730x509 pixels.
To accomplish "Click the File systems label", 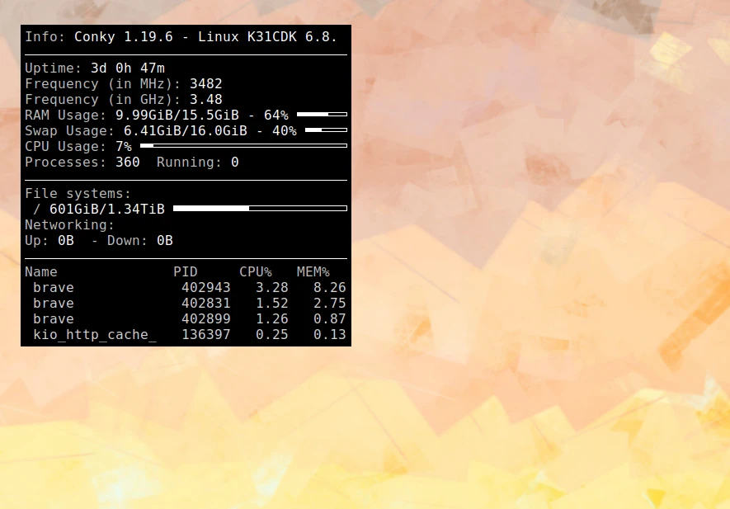I will pos(78,194).
